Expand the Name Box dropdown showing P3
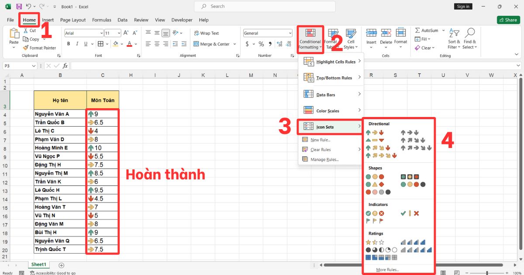 [x=34, y=65]
